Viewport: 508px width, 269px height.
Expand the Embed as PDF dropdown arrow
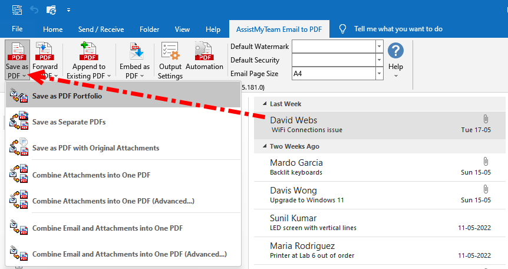pos(142,76)
